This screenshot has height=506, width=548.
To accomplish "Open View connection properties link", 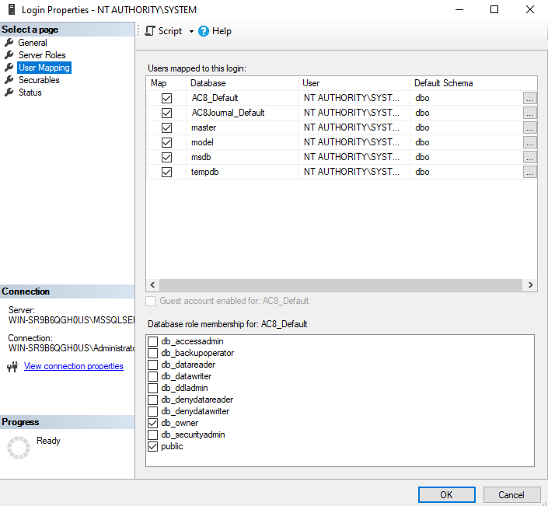I will coord(73,366).
